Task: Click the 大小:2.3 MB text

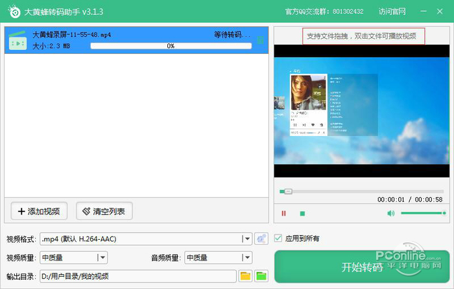Action: (x=51, y=46)
